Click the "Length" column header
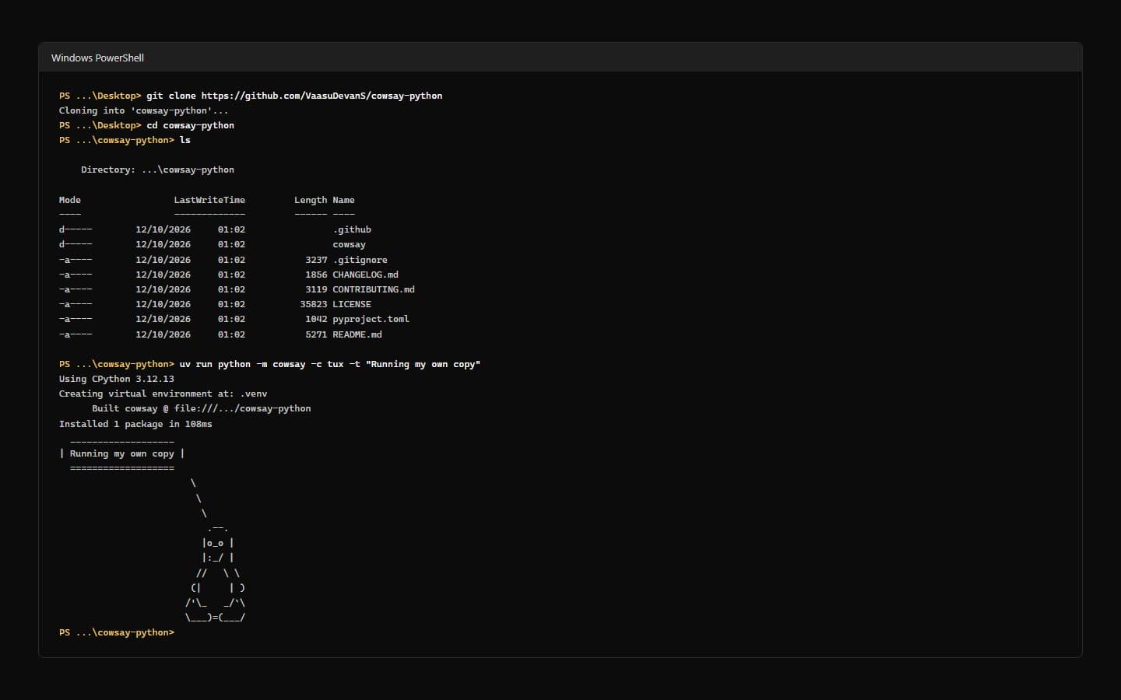This screenshot has height=700, width=1121. coord(311,200)
